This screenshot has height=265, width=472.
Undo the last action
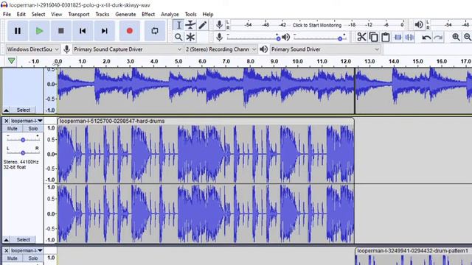pos(426,38)
